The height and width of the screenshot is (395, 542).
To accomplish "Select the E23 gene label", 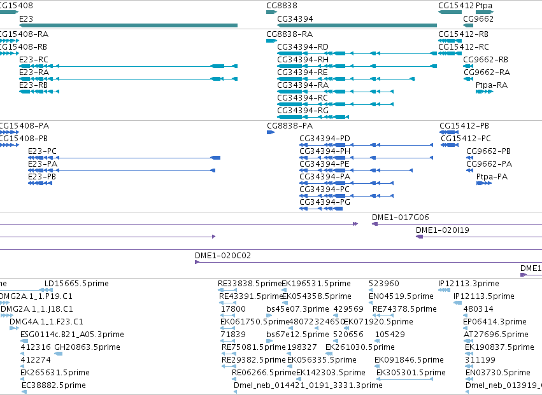I will 26,18.
